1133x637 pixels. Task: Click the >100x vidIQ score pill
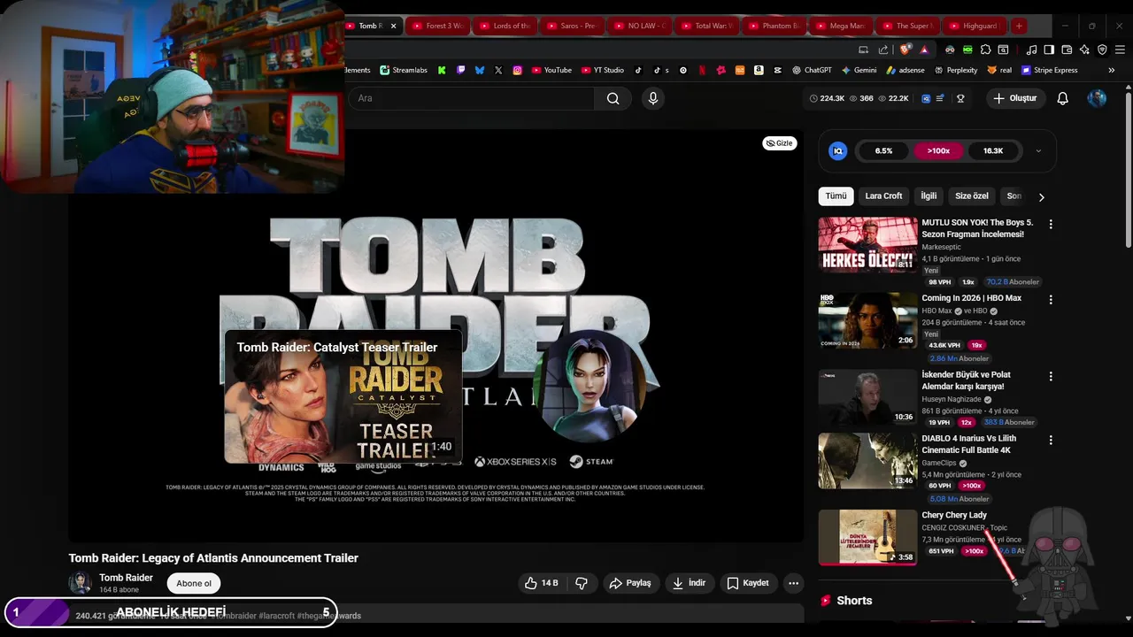pos(938,151)
